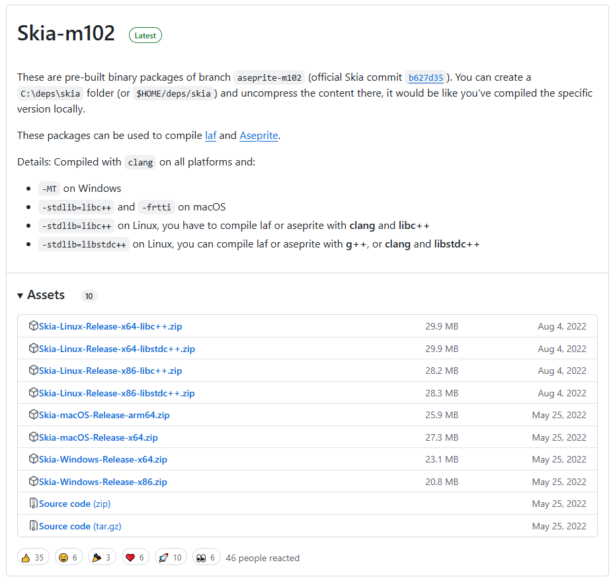Viewport: 615px width, 581px height.
Task: Click package icon beside Skia-Windows-Release-x86.zip
Action: pyautogui.click(x=33, y=481)
